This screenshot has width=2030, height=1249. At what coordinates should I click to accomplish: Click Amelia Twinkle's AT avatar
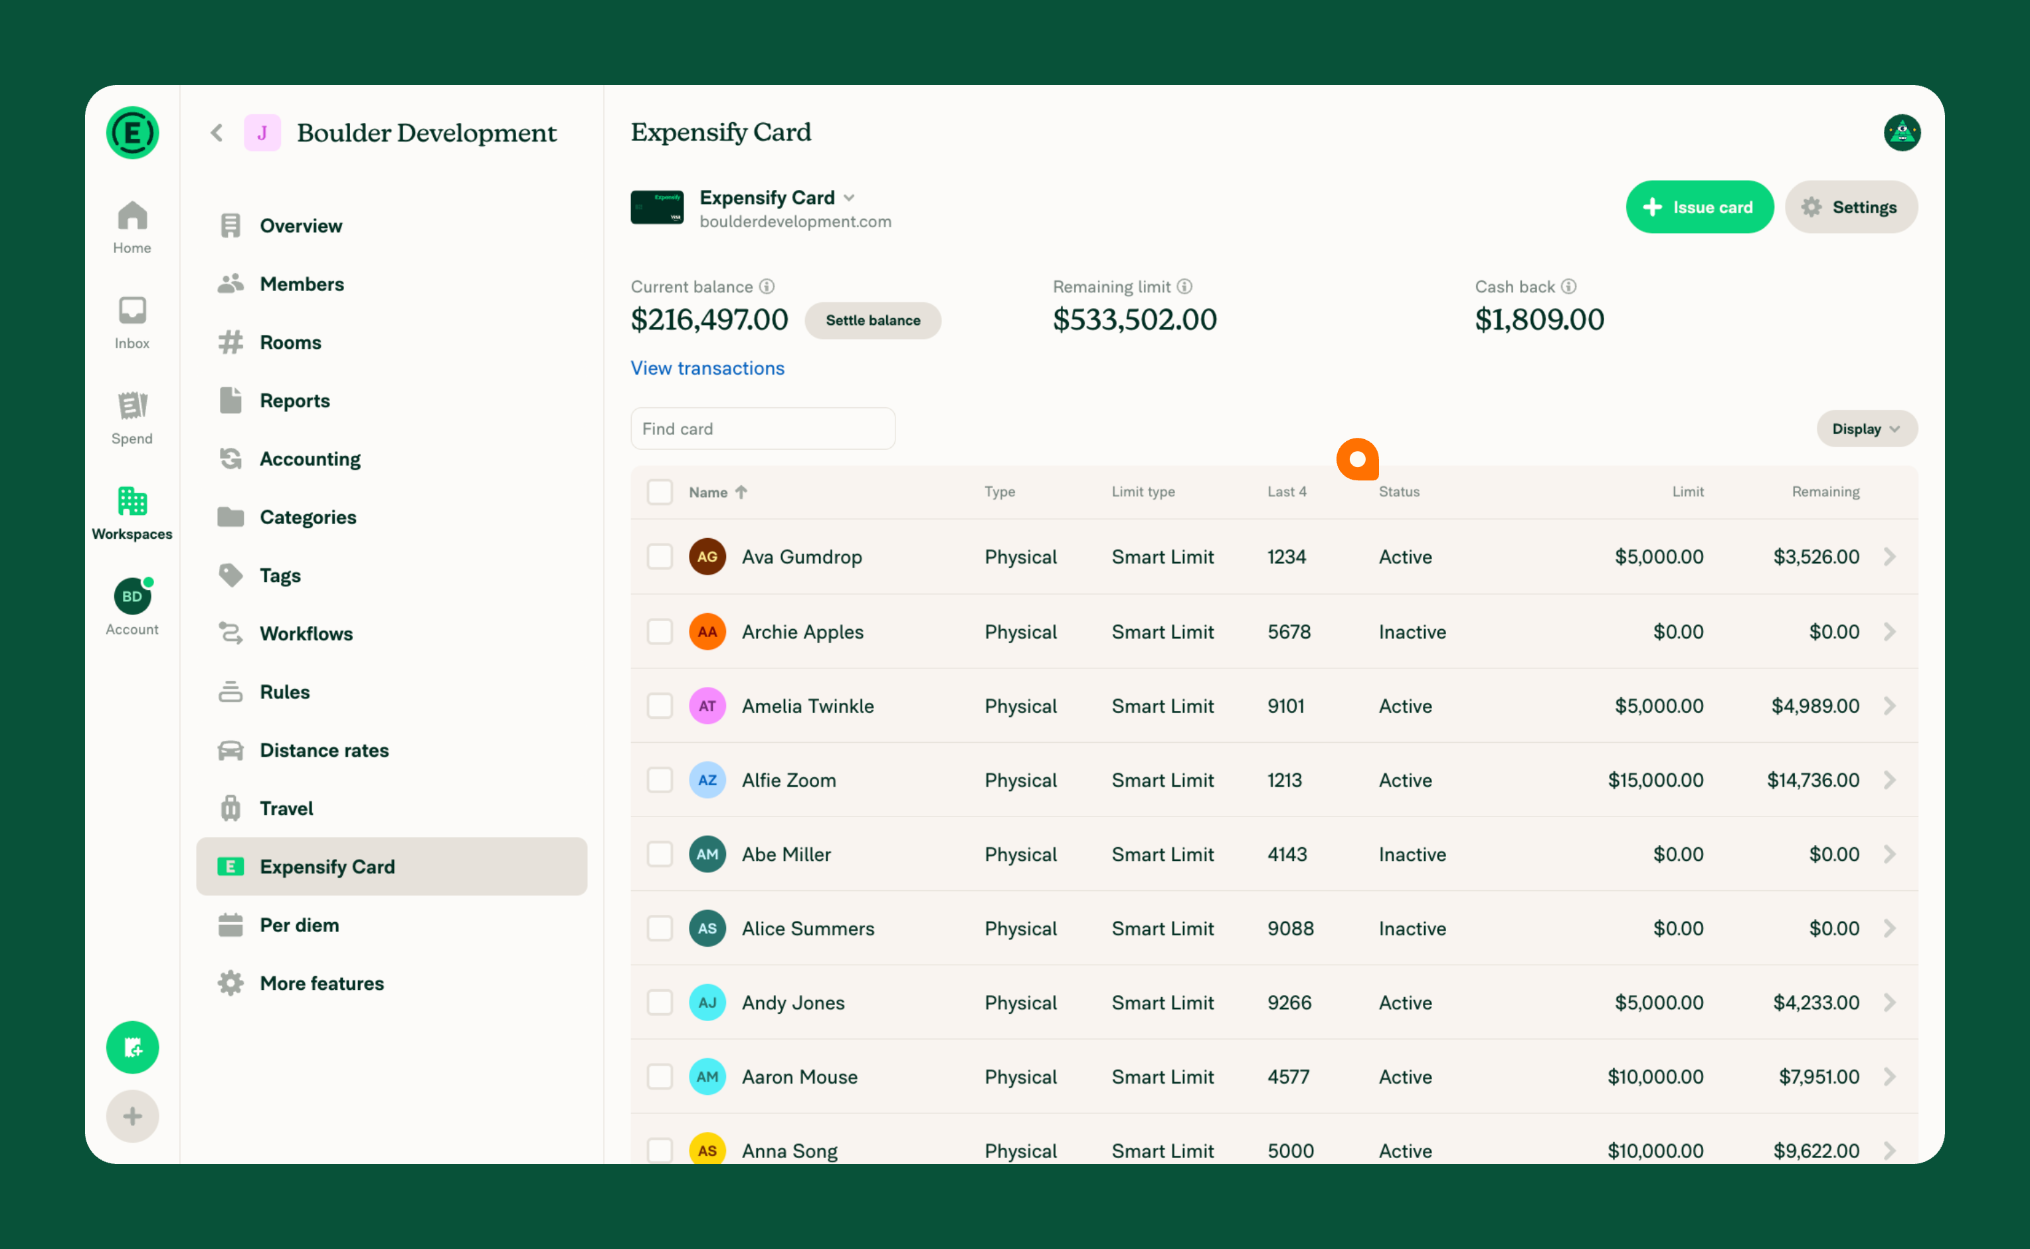pos(707,706)
